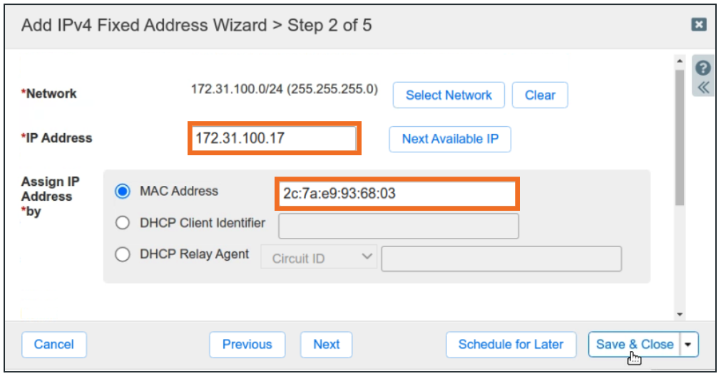Click the Select Network button
The image size is (721, 376).
click(449, 95)
